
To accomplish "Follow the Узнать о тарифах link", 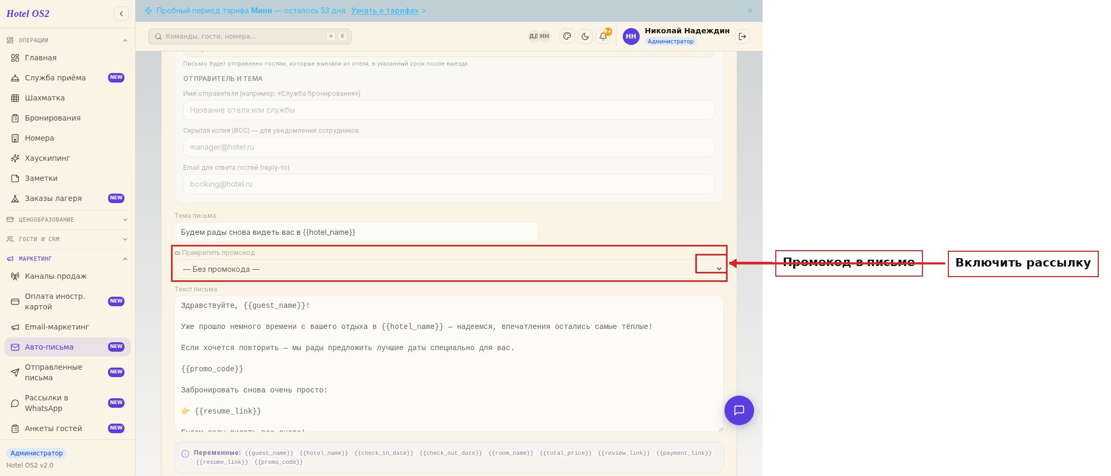I will pyautogui.click(x=384, y=11).
